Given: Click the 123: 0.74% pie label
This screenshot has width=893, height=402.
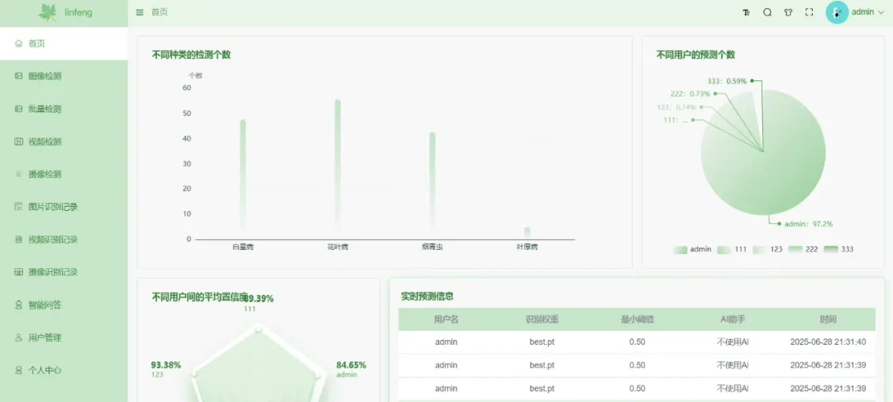Looking at the screenshot, I should (x=676, y=107).
